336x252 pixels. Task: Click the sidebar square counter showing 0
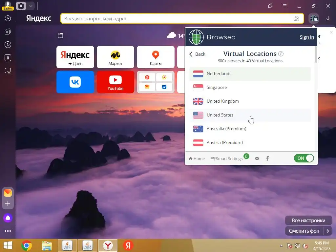[x=8, y=58]
